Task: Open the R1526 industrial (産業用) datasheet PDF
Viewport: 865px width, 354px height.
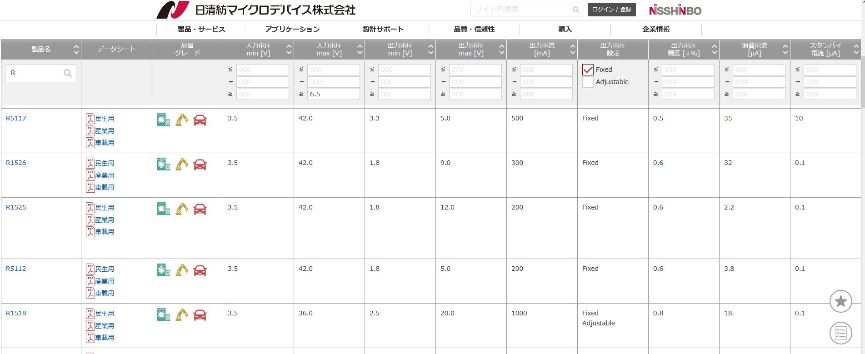Action: tap(100, 175)
